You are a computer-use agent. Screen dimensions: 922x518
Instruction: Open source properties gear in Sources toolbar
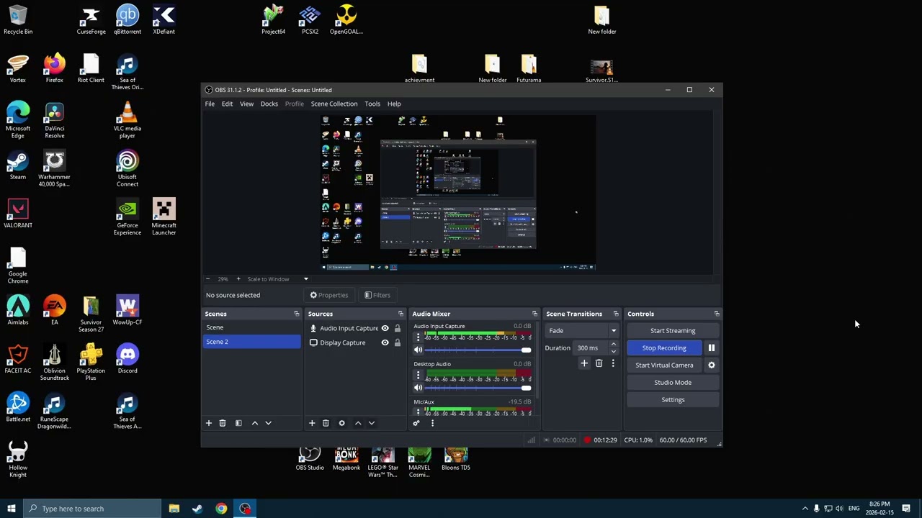click(x=341, y=423)
